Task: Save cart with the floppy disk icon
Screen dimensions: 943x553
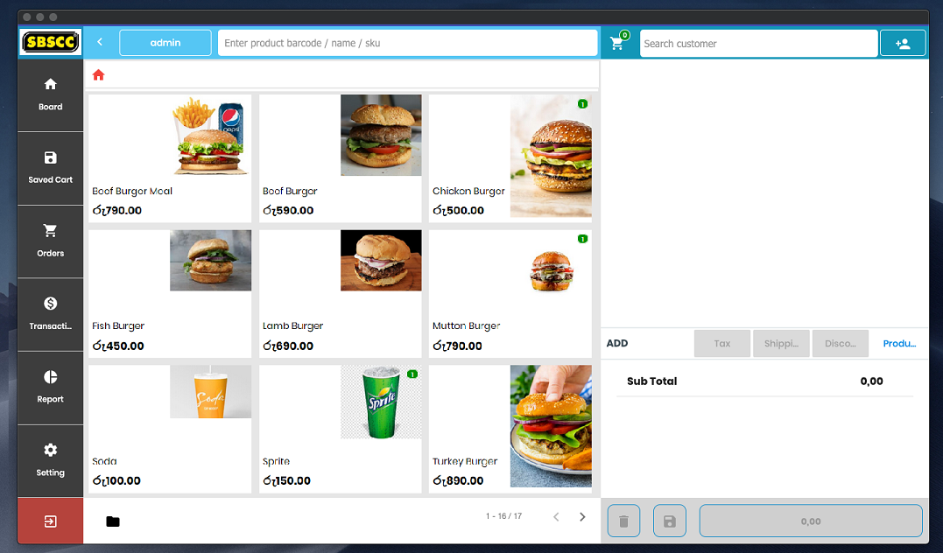Action: (x=670, y=521)
